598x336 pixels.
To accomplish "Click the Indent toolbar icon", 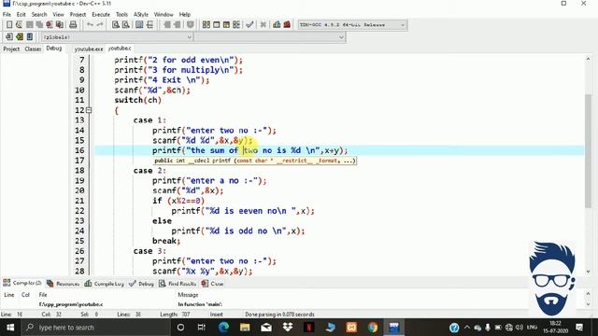I will coord(167,25).
